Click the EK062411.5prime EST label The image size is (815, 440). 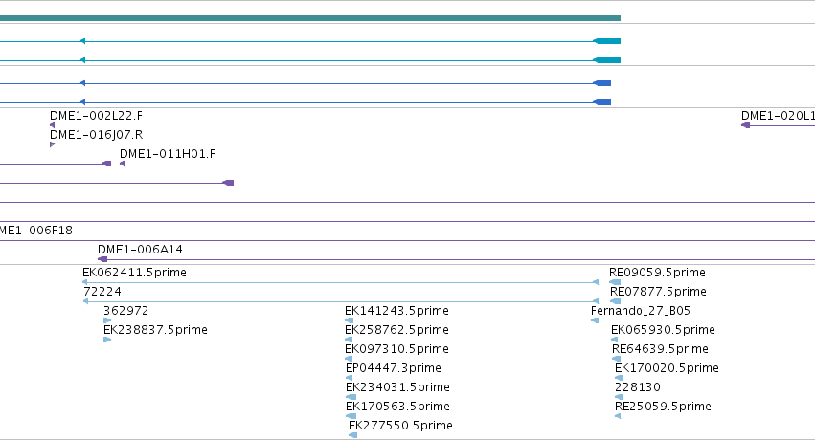[134, 272]
